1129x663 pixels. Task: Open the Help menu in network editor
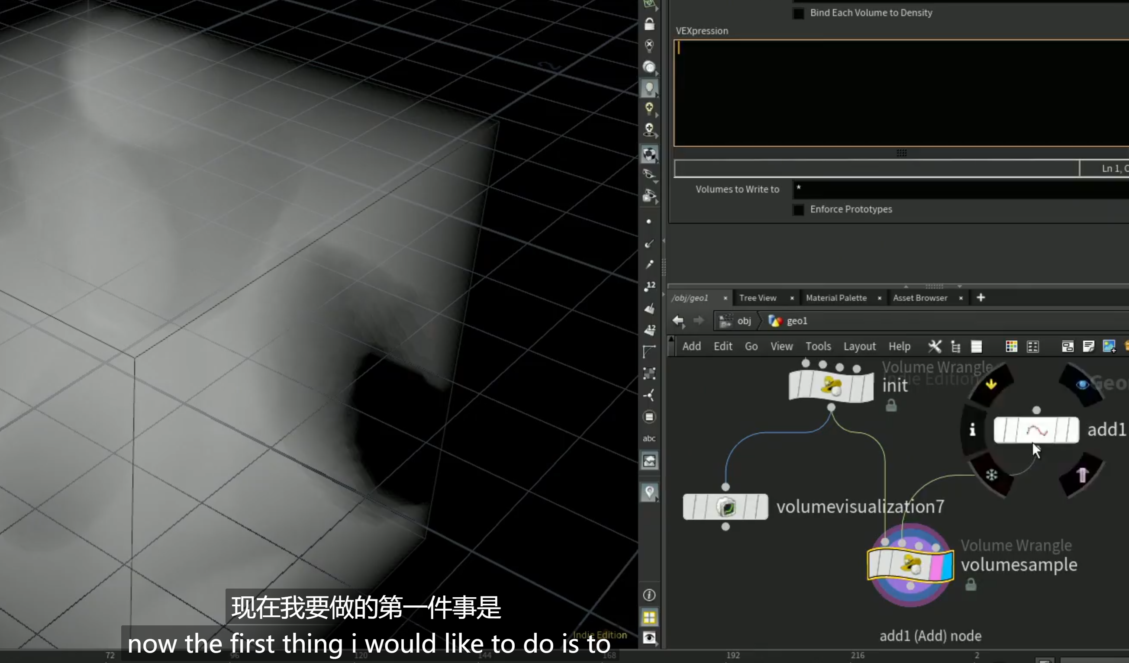[899, 347]
